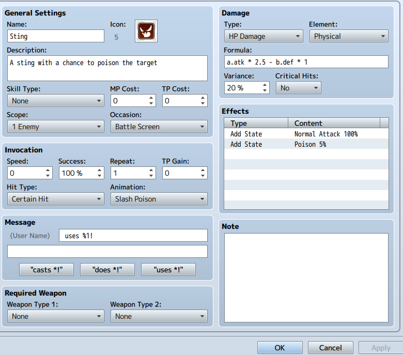Open the Damage Type dropdown
The image size is (403, 355).
coord(263,36)
